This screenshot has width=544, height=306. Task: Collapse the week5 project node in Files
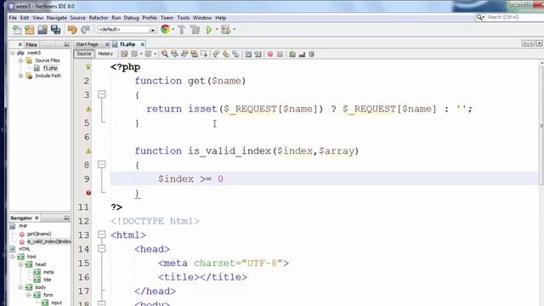(x=13, y=53)
